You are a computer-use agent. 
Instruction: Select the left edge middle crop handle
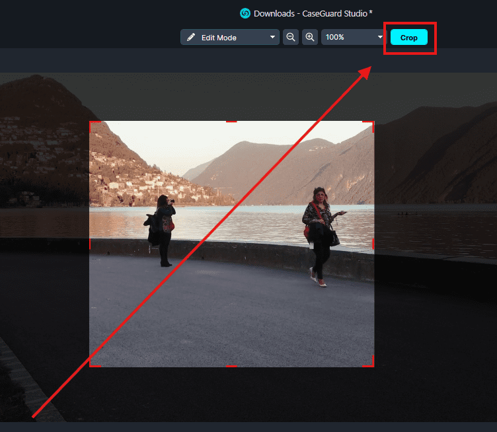[90, 244]
